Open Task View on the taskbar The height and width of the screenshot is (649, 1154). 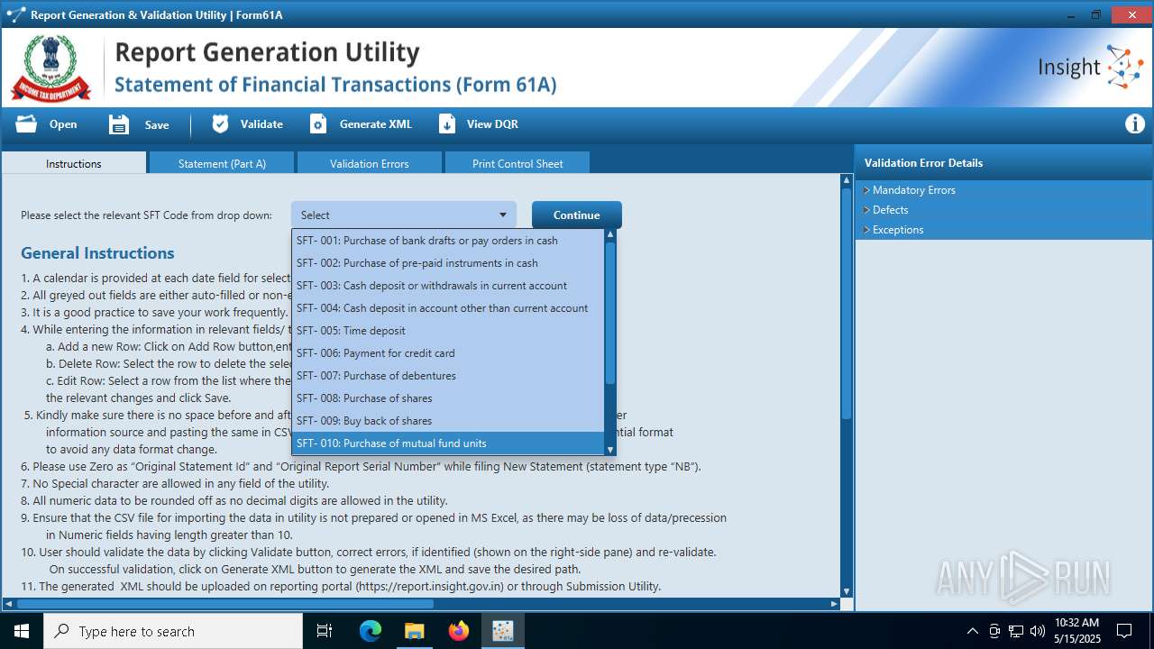pyautogui.click(x=325, y=631)
